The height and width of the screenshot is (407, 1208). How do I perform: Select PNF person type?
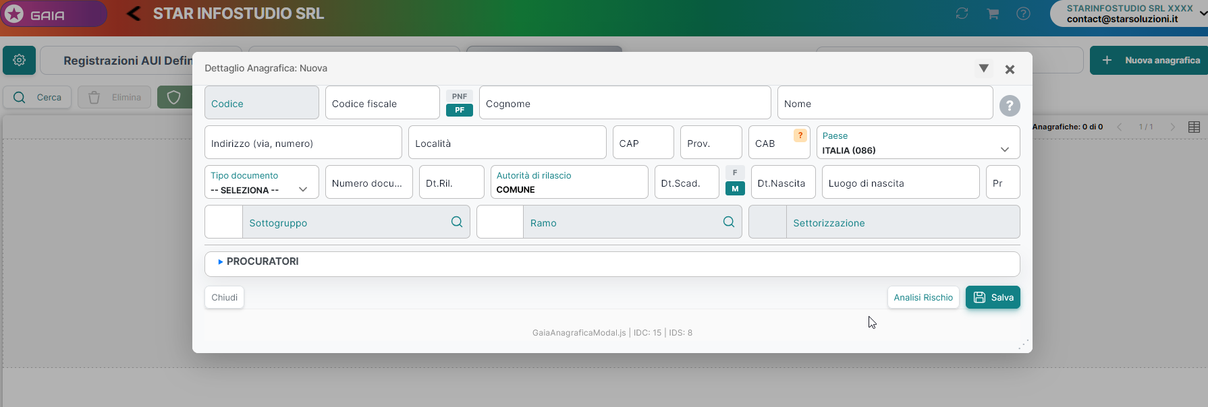pos(460,96)
